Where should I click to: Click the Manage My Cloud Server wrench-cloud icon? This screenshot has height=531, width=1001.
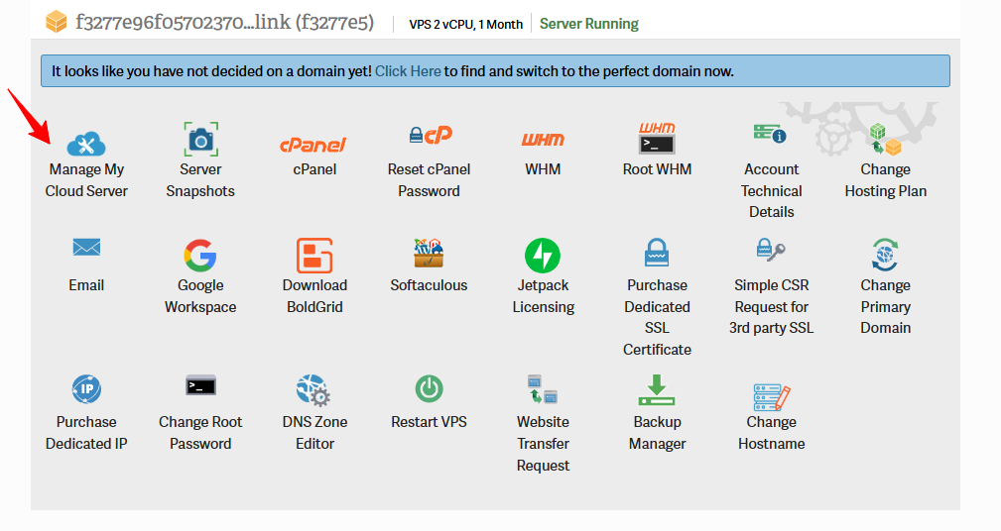(x=86, y=144)
